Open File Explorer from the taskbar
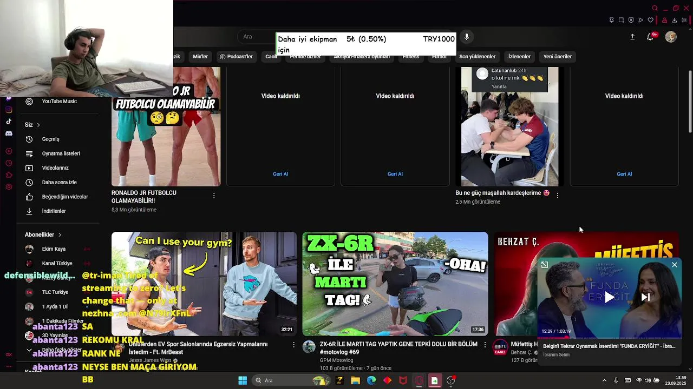693x389 pixels. point(355,380)
